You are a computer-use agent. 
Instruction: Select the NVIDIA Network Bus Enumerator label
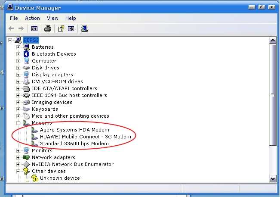(73, 164)
